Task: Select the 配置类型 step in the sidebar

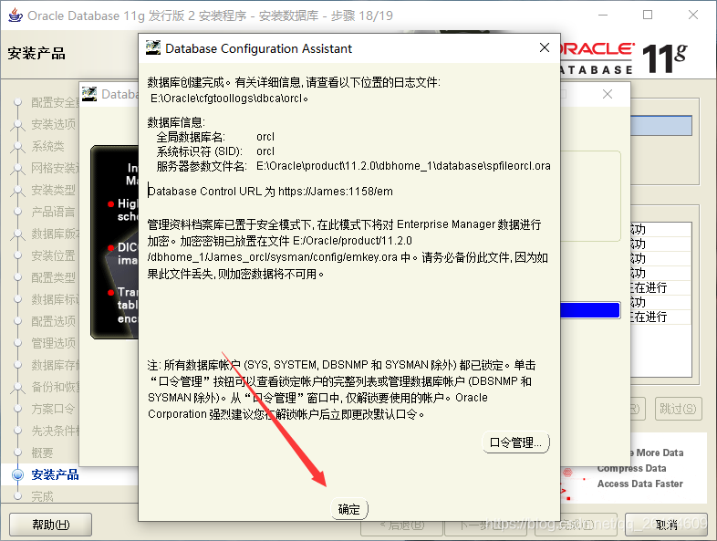Action: point(53,277)
